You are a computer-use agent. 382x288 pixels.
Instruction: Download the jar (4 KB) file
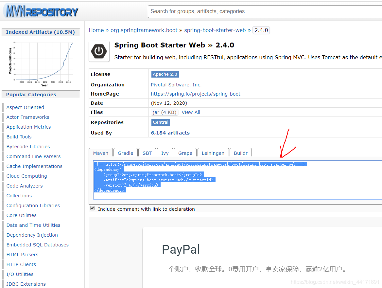tap(165, 112)
